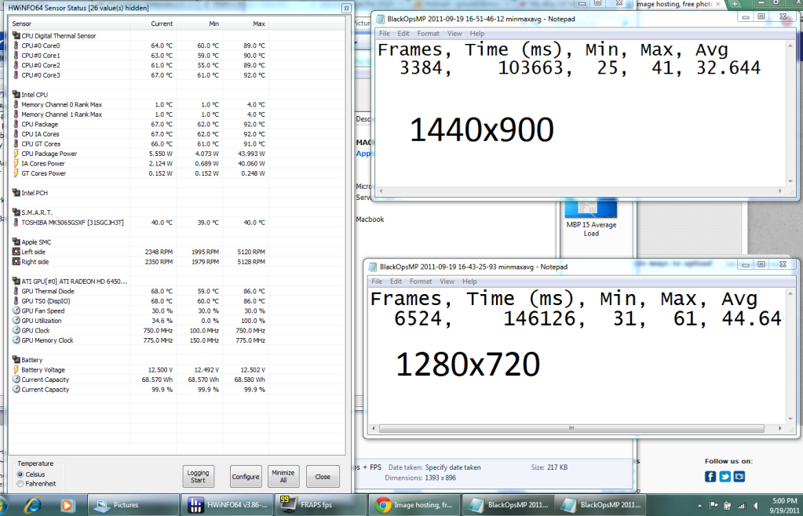Open the Twitter follow icon
This screenshot has width=803, height=516.
(x=725, y=477)
